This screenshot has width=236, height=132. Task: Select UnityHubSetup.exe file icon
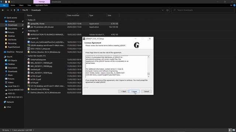(29, 59)
